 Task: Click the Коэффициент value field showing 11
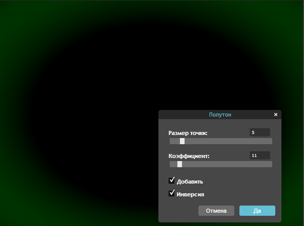[x=260, y=155]
